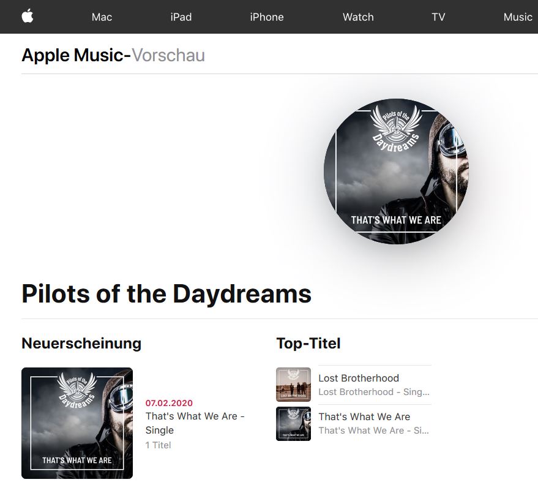Open the Mac menu item
Viewport: 538px width, 493px height.
[102, 17]
